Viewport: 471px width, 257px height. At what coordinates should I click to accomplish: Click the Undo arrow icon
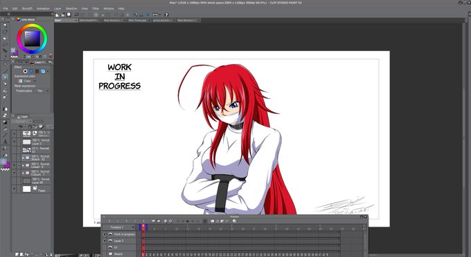[x=77, y=15]
